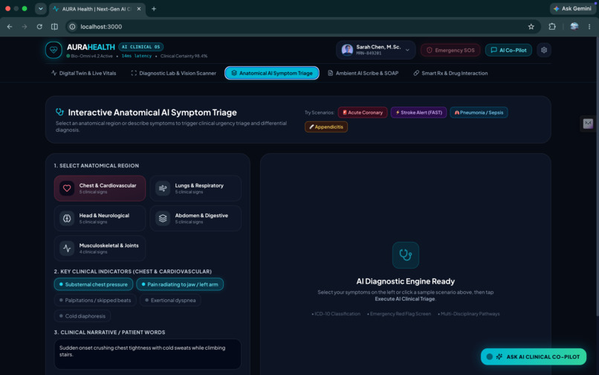Select Exertional dyspnea indicator
The width and height of the screenshot is (599, 375).
[170, 300]
